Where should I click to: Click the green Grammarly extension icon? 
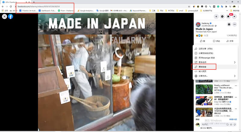pyautogui.click(x=218, y=6)
